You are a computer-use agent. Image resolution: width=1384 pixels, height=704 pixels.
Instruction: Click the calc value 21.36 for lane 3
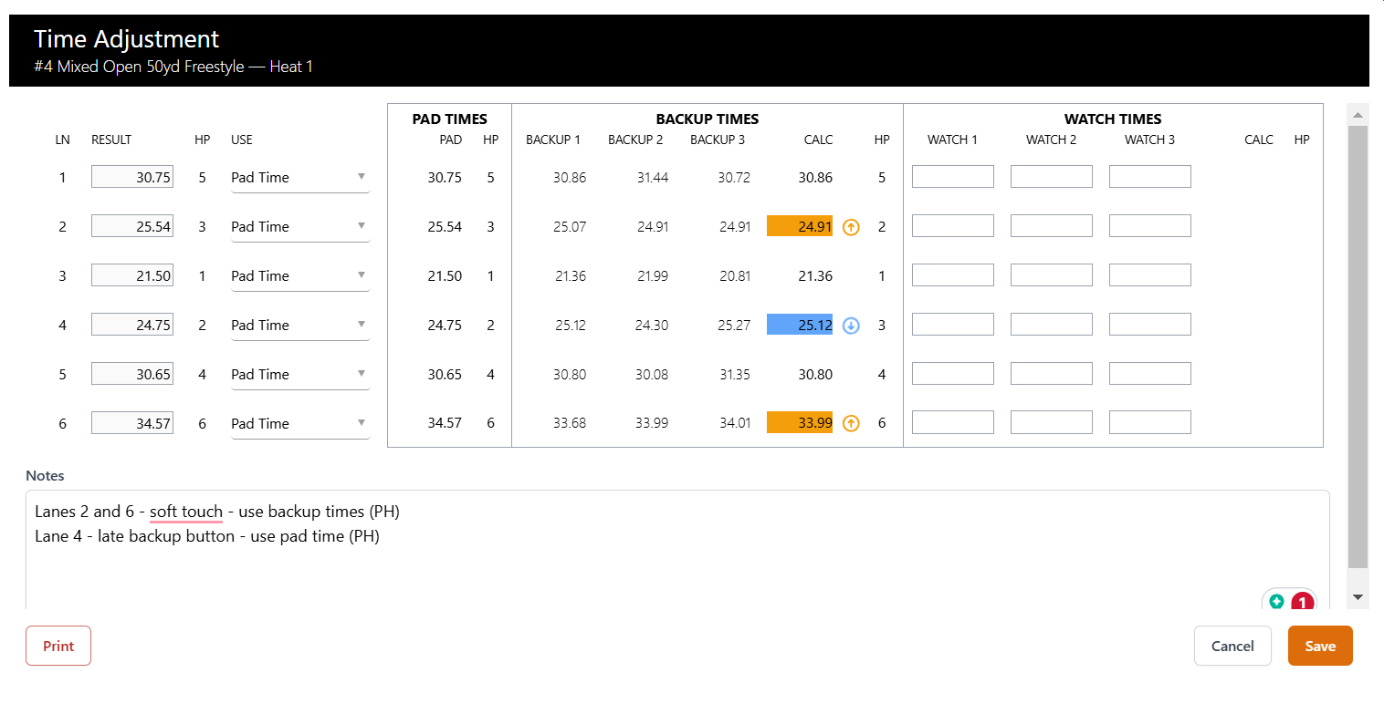click(815, 276)
